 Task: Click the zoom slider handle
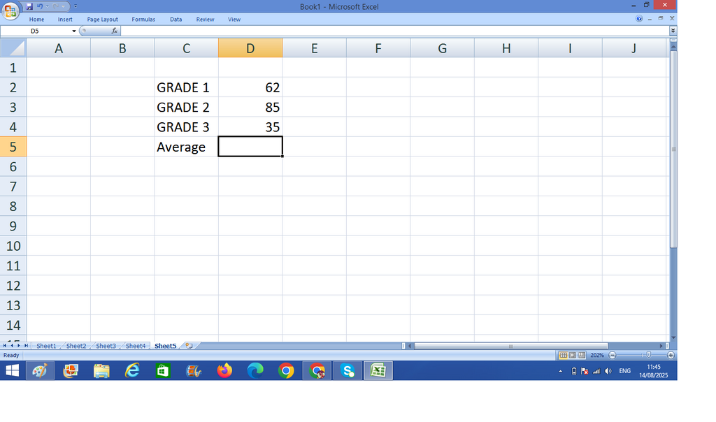tap(648, 355)
